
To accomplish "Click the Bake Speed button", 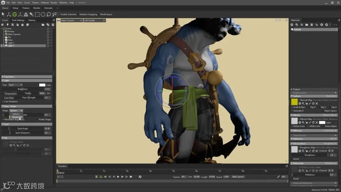I will [x=238, y=177].
